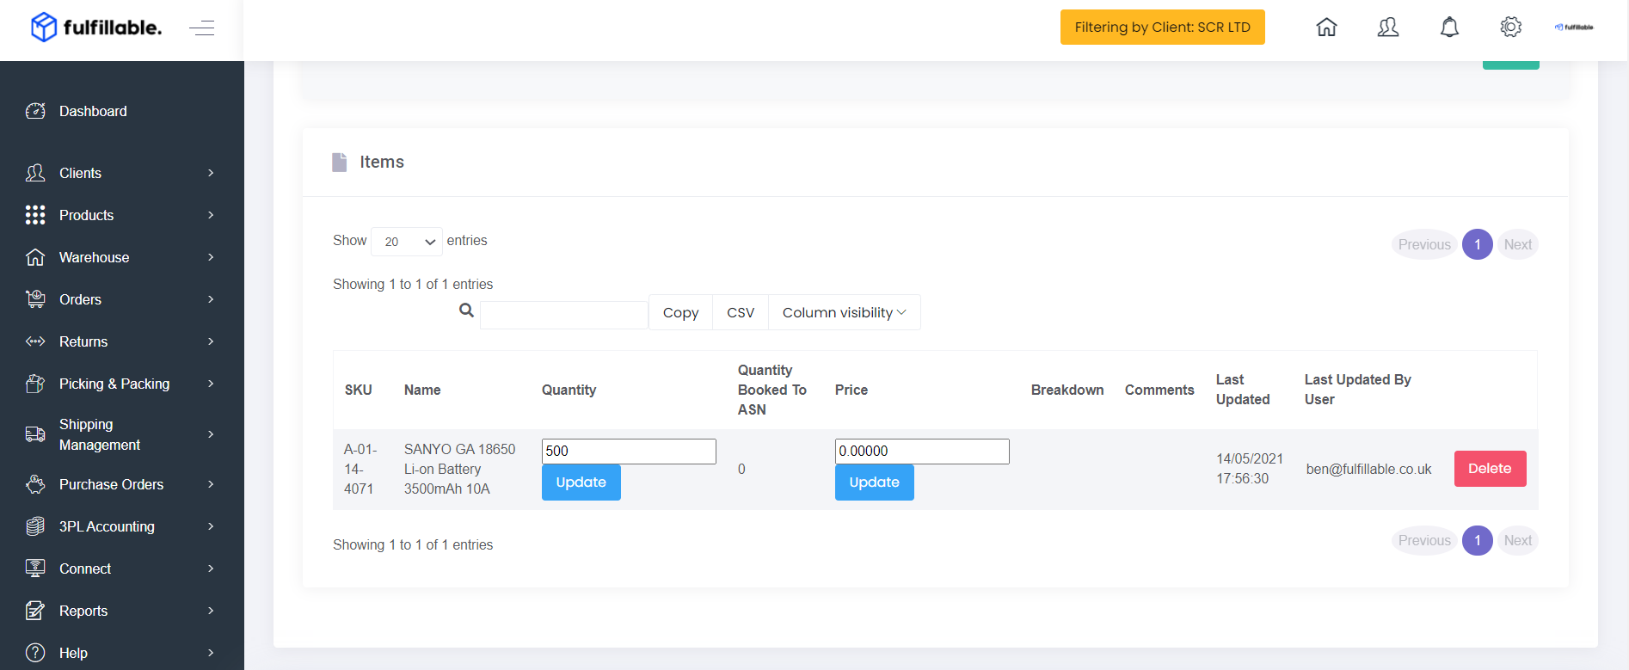Open the home icon in top bar

click(1326, 28)
